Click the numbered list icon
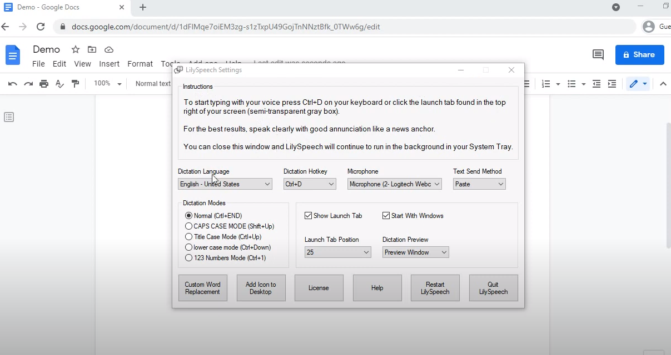This screenshot has width=671, height=355. coord(546,84)
